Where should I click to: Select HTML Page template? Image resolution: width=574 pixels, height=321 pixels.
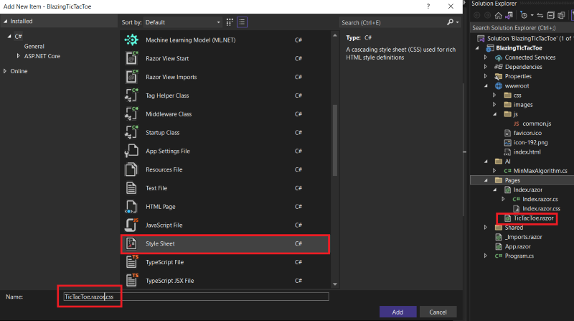point(225,207)
